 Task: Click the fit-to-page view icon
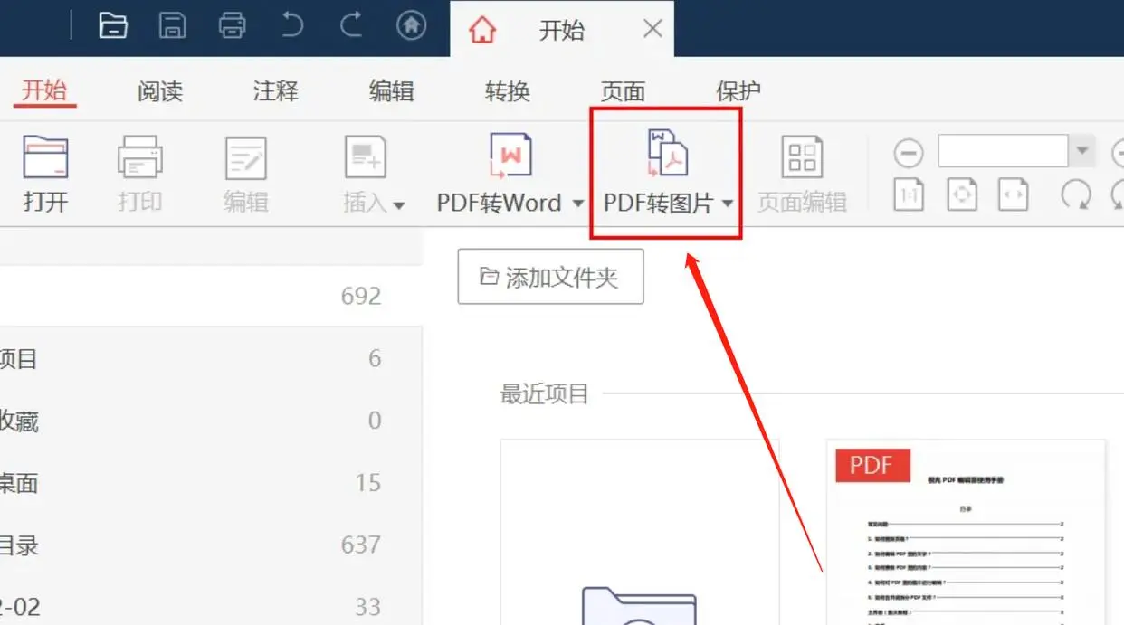coord(961,194)
